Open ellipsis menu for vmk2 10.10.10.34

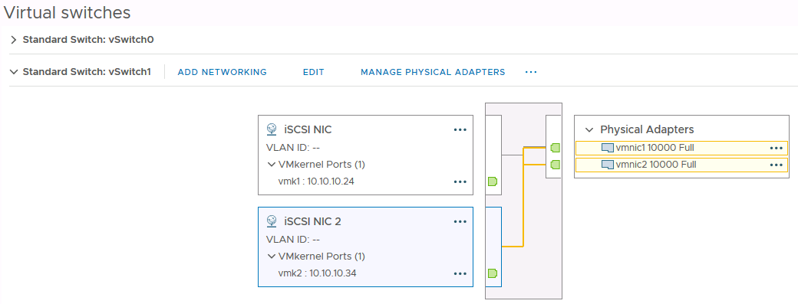click(460, 273)
